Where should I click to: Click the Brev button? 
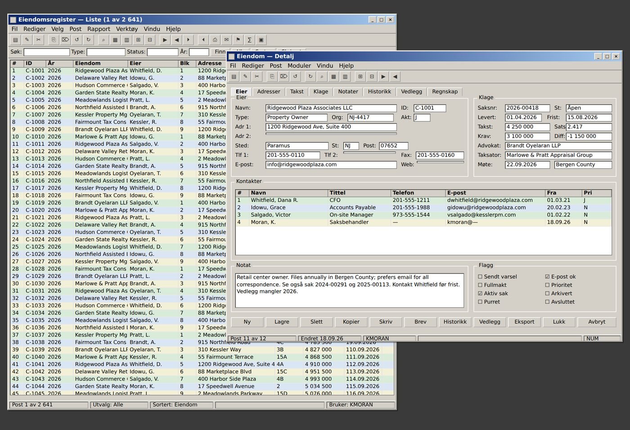click(x=420, y=322)
